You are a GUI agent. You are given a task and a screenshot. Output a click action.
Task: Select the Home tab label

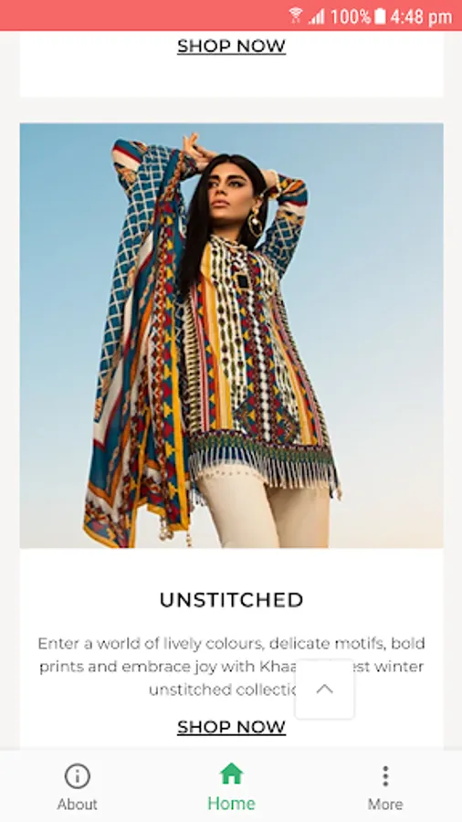tap(232, 803)
